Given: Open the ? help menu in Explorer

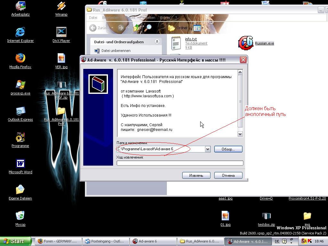Looking at the screenshot, I should [x=176, y=18].
